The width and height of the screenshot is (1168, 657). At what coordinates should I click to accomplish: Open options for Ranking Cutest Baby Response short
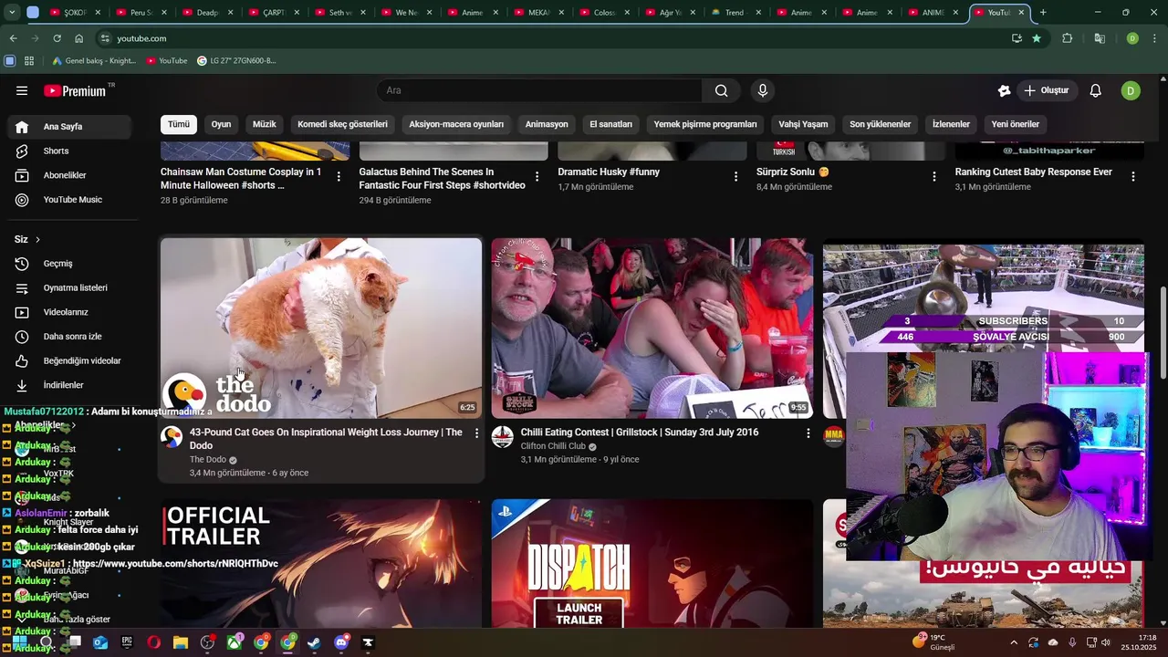point(1132,176)
